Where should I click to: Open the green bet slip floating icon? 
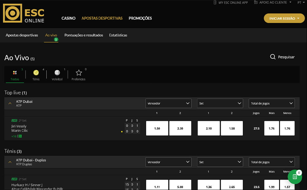295,177
